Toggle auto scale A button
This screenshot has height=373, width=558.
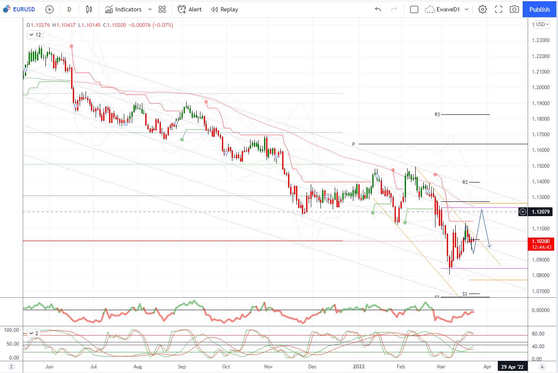point(542,367)
